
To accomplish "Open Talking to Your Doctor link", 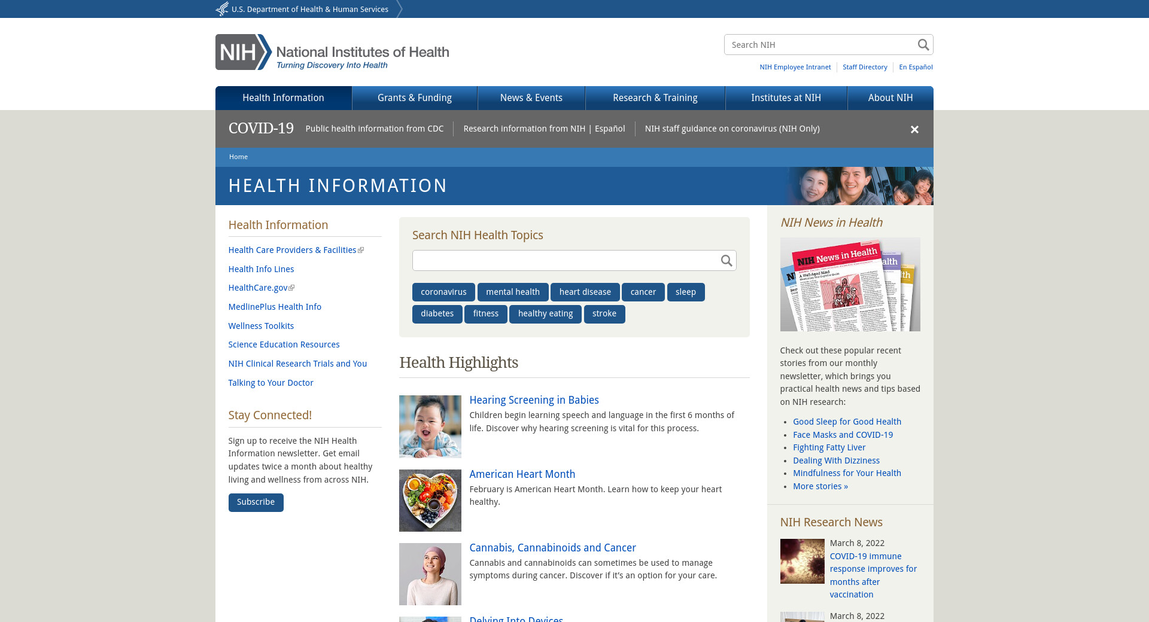I will tap(270, 383).
